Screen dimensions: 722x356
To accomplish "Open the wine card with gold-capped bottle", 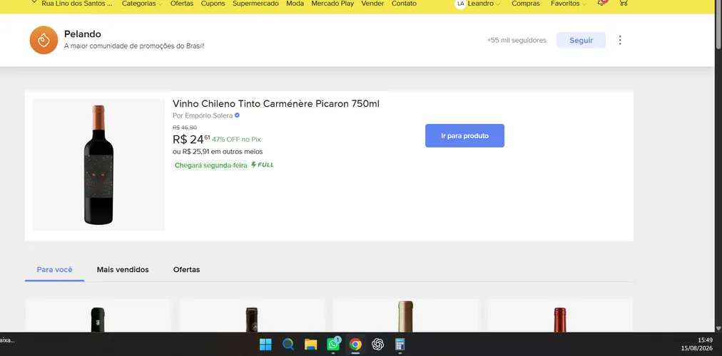I will [405, 315].
